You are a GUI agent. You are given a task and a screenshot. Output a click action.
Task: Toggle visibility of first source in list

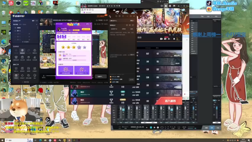tap(15, 28)
